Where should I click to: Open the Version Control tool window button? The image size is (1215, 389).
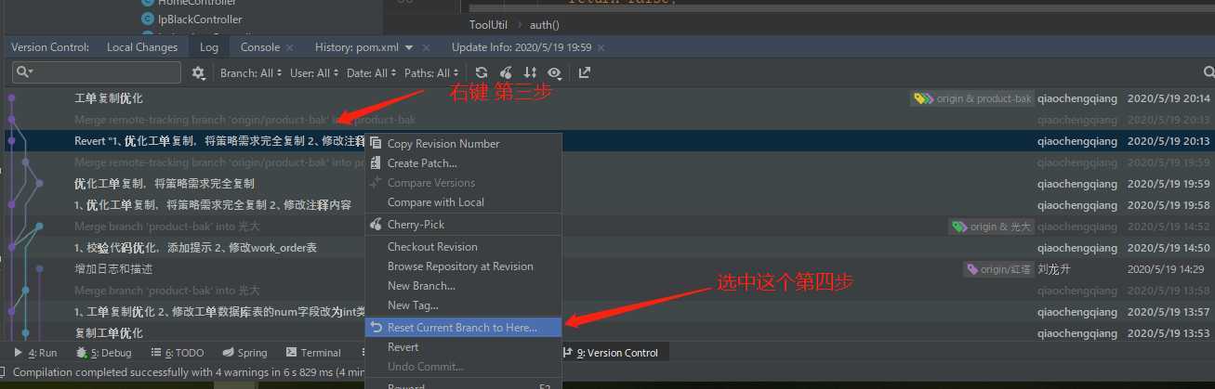click(x=611, y=353)
